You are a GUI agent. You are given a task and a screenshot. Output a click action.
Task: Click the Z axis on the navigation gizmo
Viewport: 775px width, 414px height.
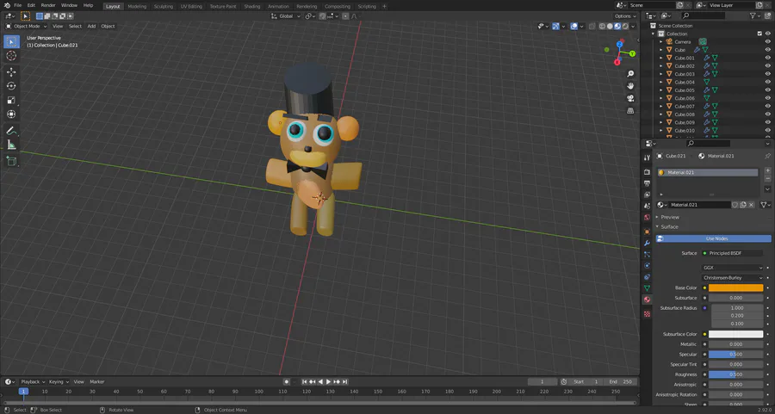point(620,45)
